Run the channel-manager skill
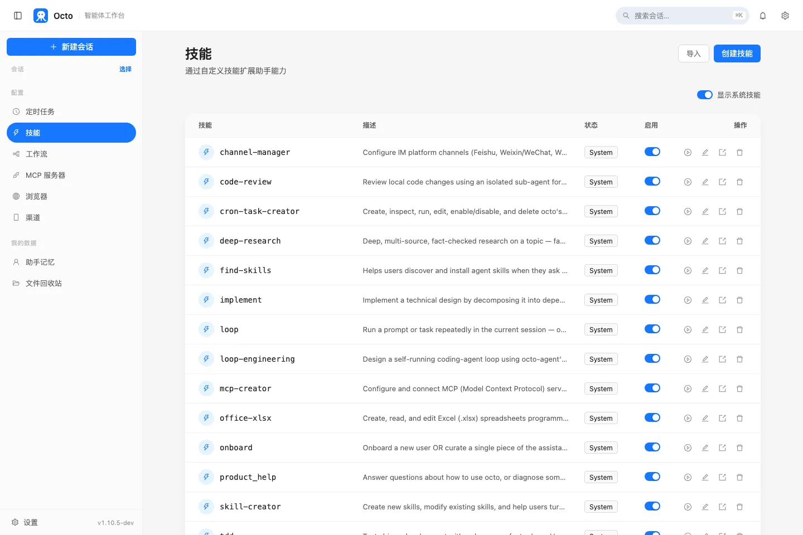Screen dimensions: 803x535 (x=688, y=152)
